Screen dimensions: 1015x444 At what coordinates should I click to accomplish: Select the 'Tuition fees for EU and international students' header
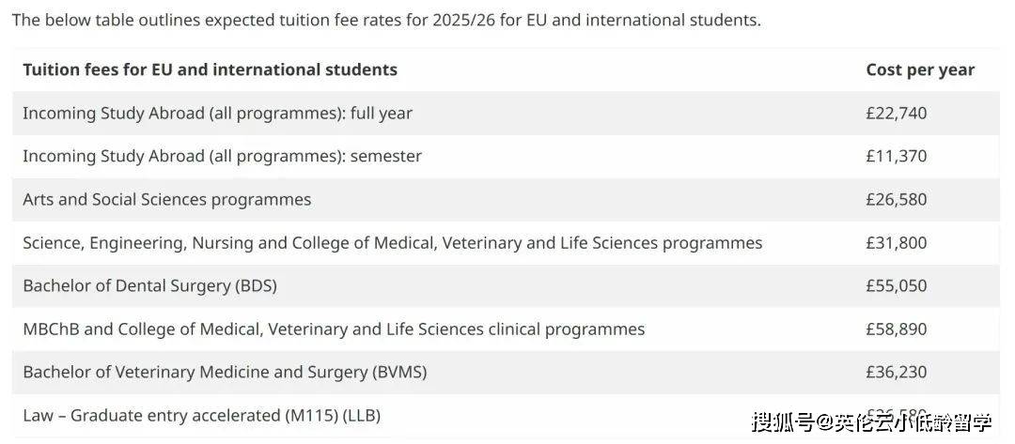click(211, 69)
